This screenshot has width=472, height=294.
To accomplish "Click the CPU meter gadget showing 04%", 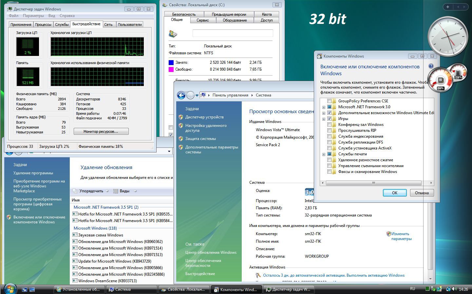I will pos(441,79).
